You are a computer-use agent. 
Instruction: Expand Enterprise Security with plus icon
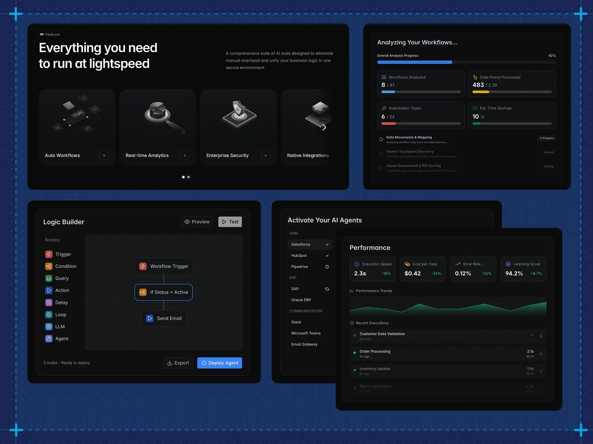point(266,155)
